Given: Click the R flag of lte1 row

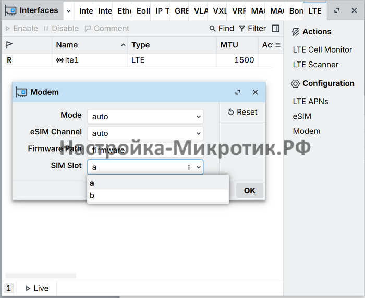Looking at the screenshot, I should pos(9,60).
